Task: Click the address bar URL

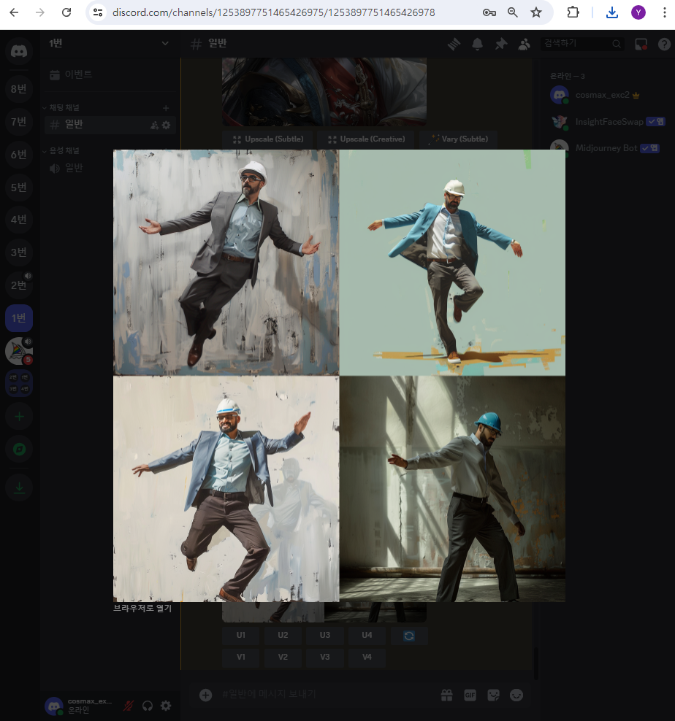Action: (x=273, y=12)
